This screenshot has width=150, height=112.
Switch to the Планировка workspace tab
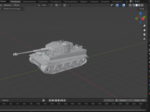click(15, 2)
